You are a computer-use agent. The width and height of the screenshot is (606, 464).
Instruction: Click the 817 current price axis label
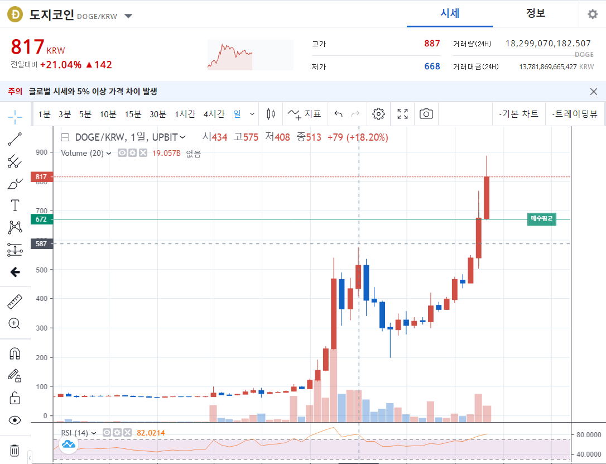tap(42, 177)
